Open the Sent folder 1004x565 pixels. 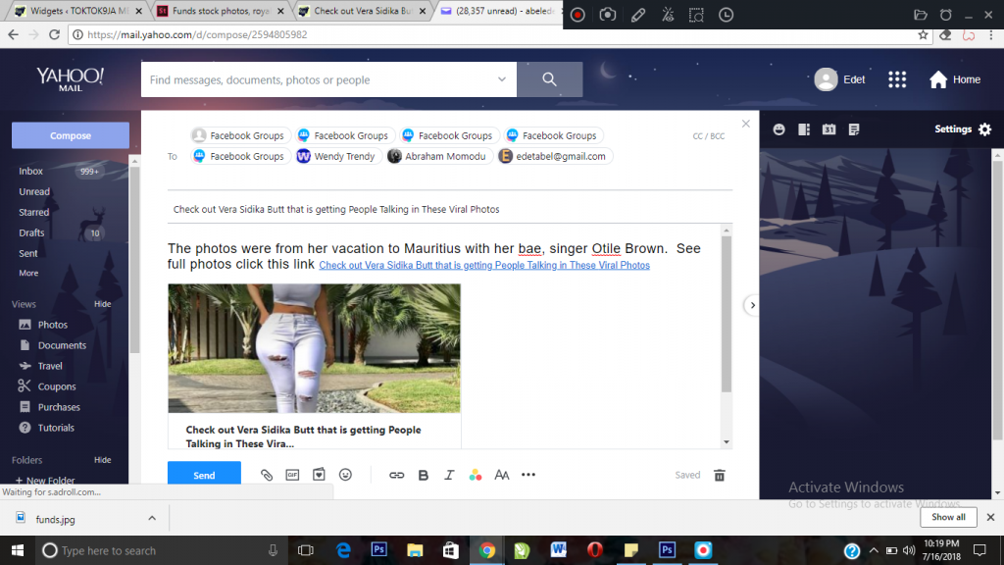[x=28, y=253]
